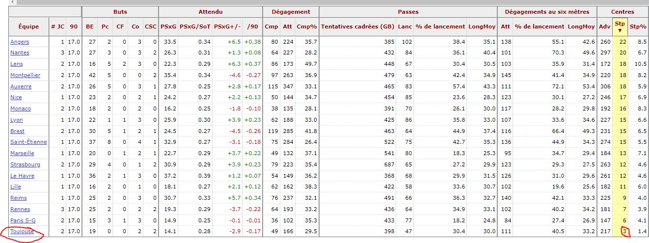The height and width of the screenshot is (243, 649).
Task: Click the horizontal scrollbar left arrow
Action: (x=12, y=2)
